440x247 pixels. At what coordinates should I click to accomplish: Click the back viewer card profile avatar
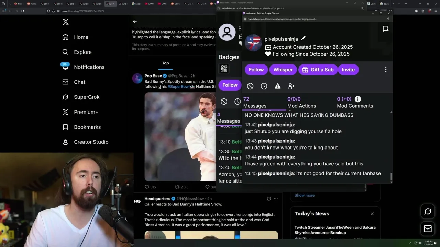(x=227, y=33)
